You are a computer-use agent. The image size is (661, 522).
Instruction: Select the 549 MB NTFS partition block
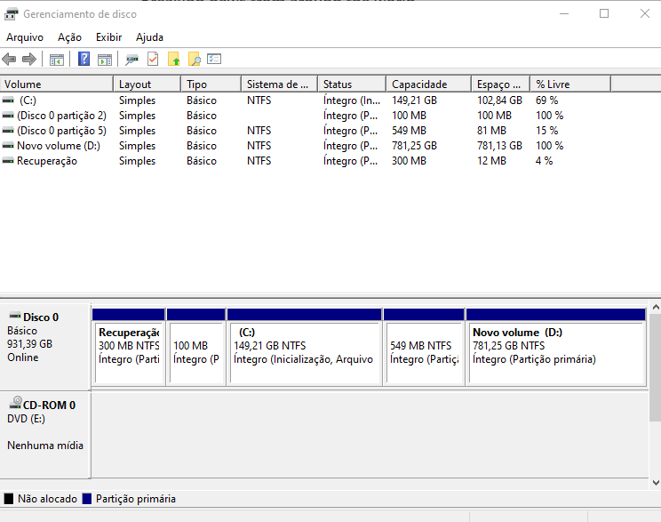click(424, 347)
